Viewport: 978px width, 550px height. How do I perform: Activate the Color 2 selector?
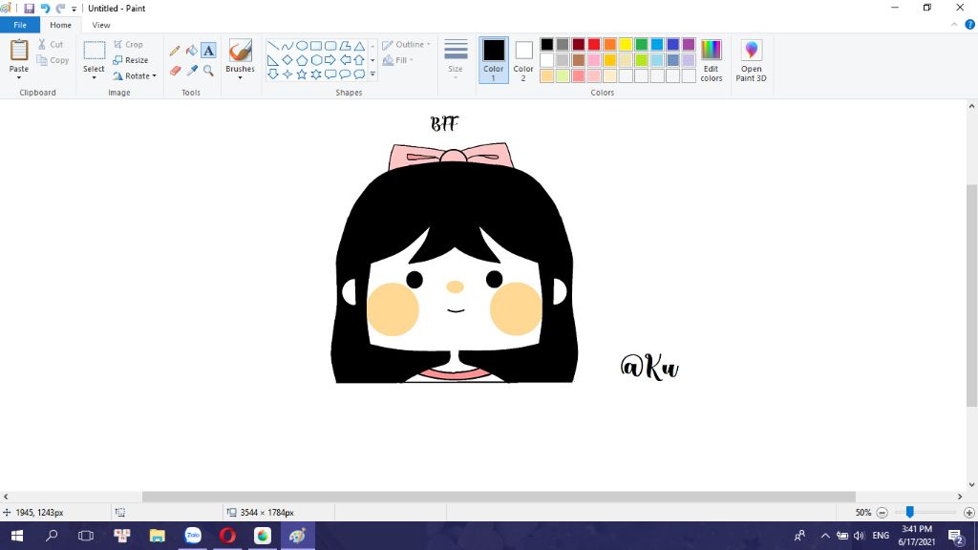pyautogui.click(x=523, y=60)
